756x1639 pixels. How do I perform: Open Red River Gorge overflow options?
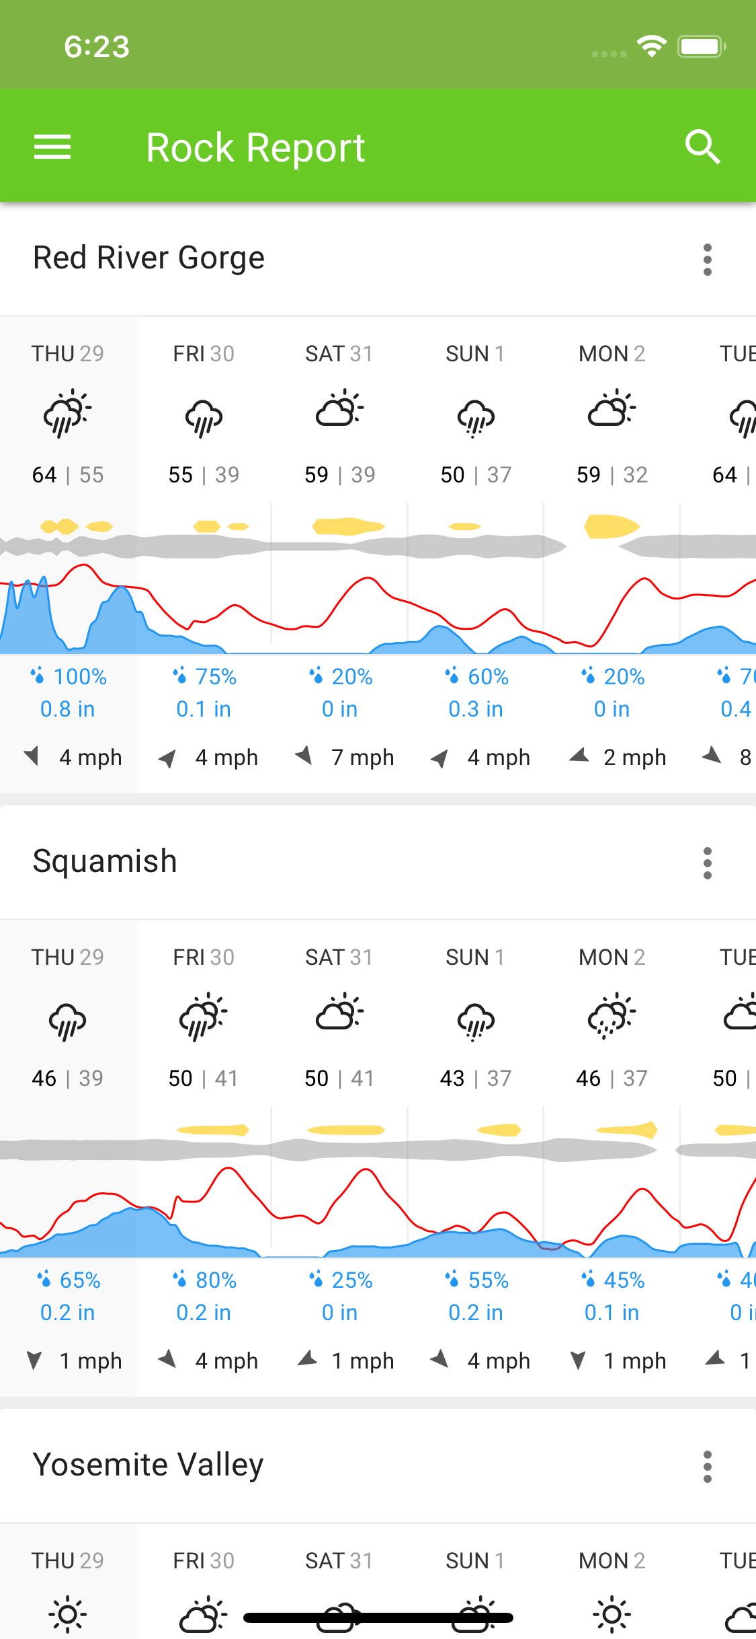click(x=707, y=259)
